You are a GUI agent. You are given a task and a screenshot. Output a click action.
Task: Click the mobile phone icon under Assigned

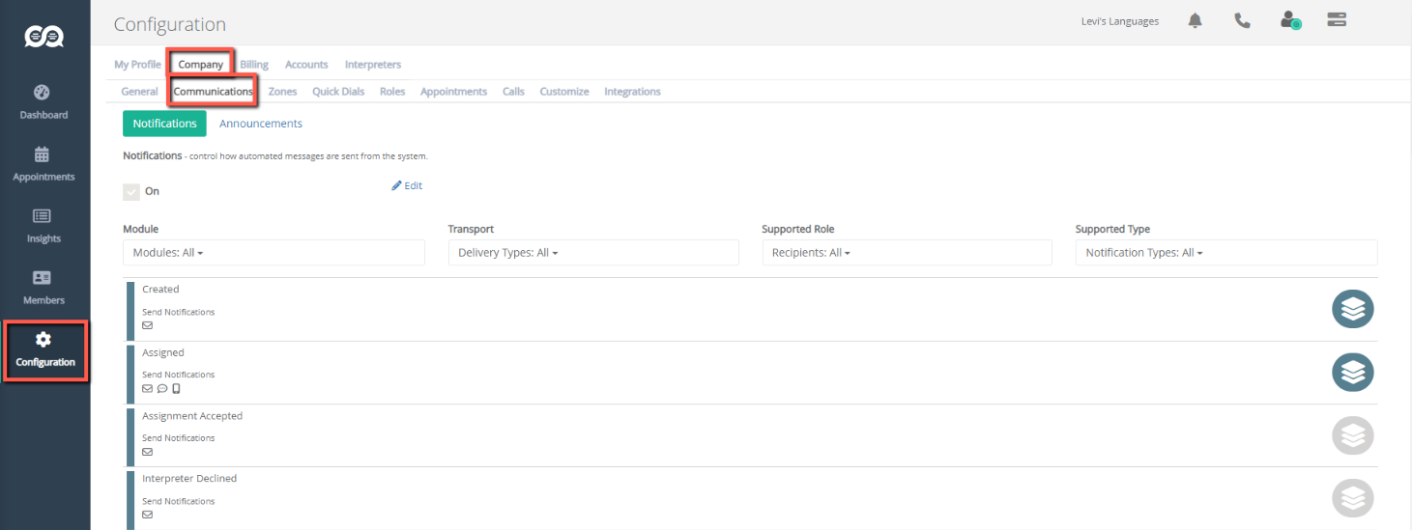(176, 389)
